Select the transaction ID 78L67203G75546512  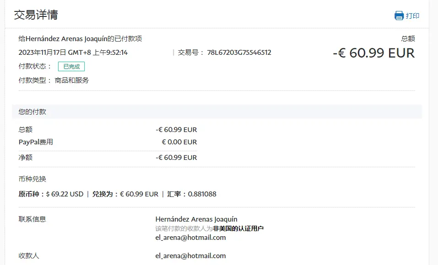click(239, 53)
